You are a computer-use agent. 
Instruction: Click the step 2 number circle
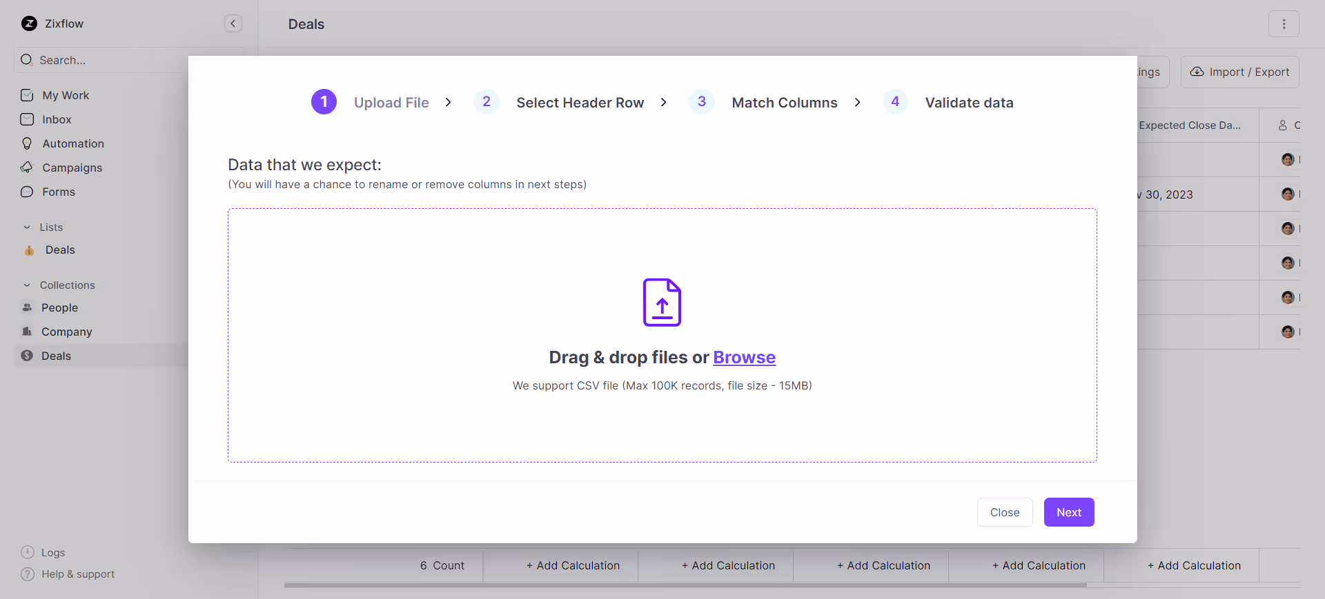487,102
